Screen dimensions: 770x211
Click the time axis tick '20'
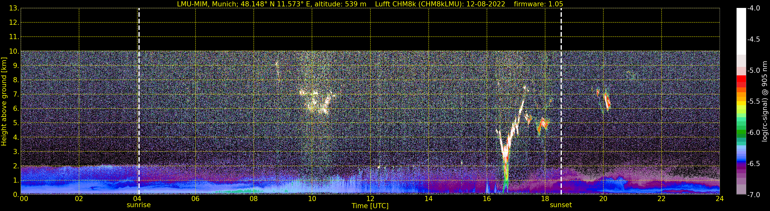(603, 199)
